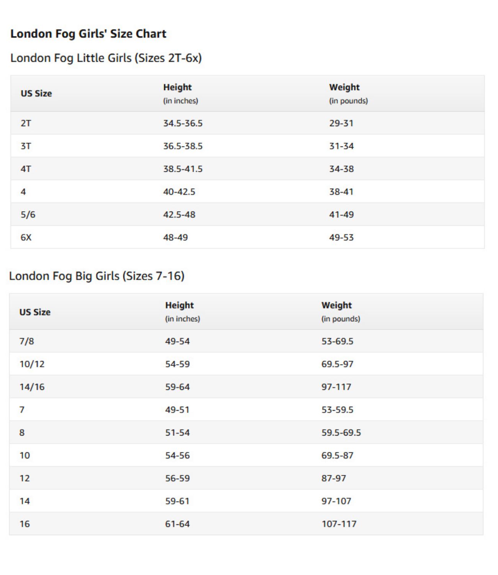Click height 36.5-38.5 for size 3T
This screenshot has height=575, width=498.
(x=183, y=146)
